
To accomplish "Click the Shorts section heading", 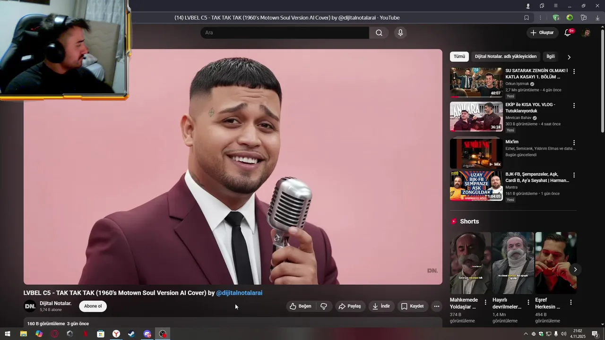I will 469,221.
